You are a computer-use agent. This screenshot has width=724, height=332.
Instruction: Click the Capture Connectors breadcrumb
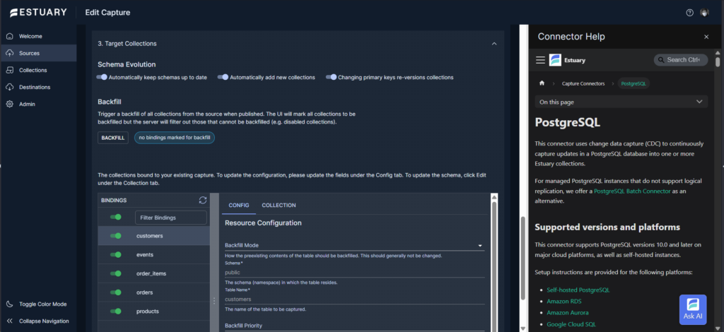[583, 83]
